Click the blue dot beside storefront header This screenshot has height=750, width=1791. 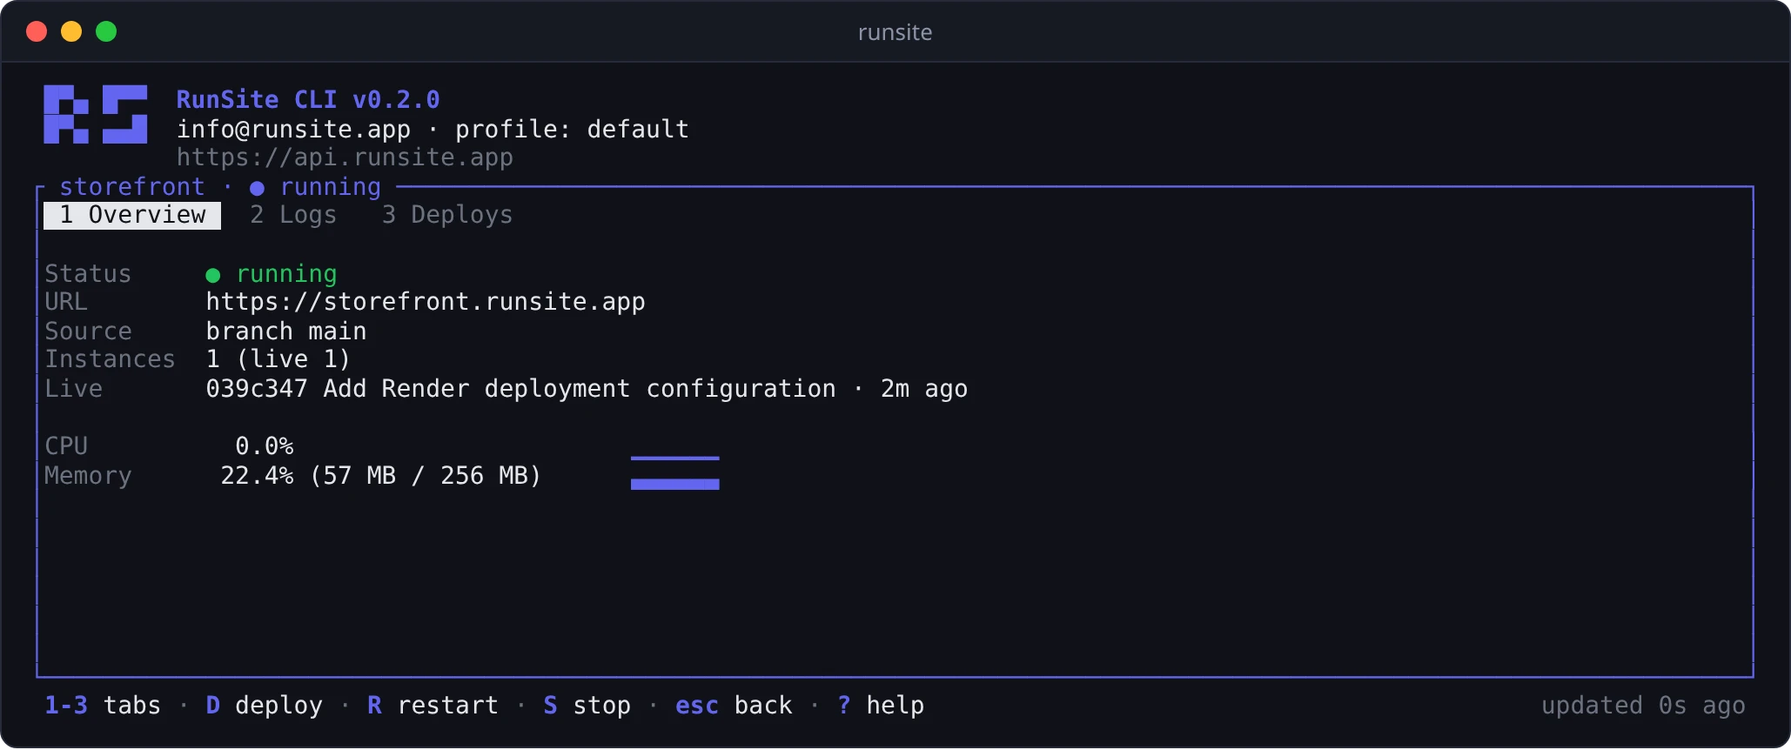pos(257,188)
